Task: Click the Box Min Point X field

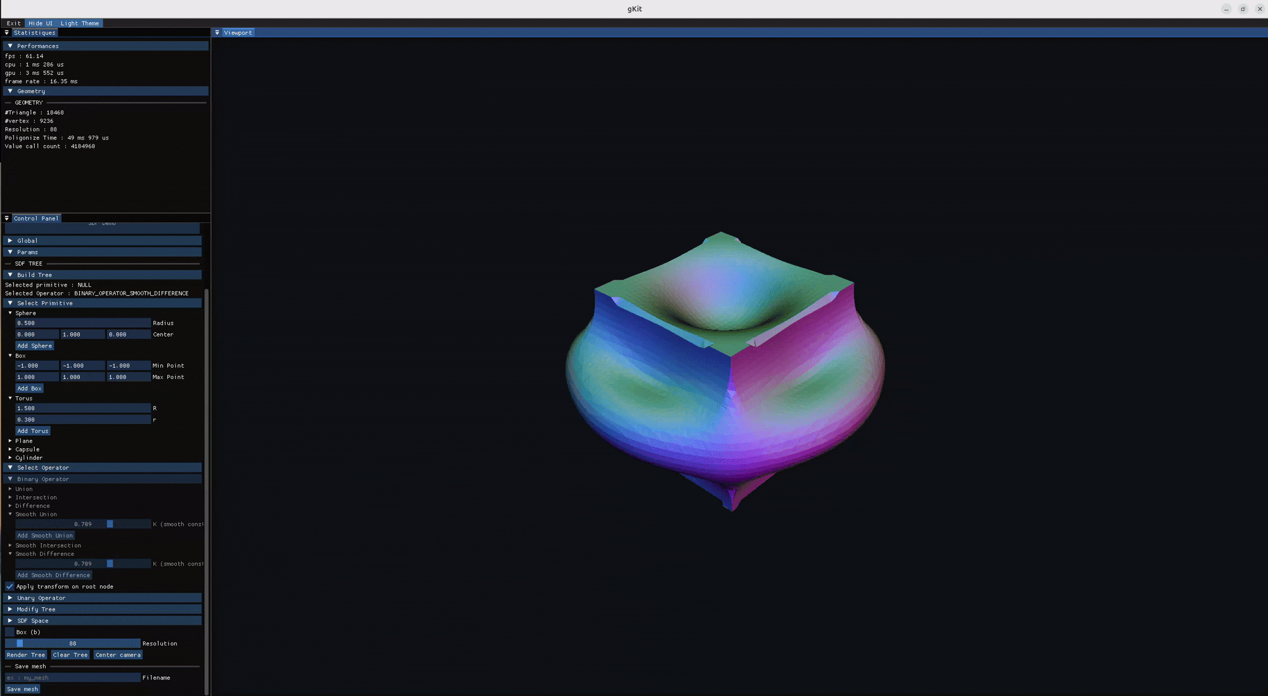Action: (x=37, y=366)
